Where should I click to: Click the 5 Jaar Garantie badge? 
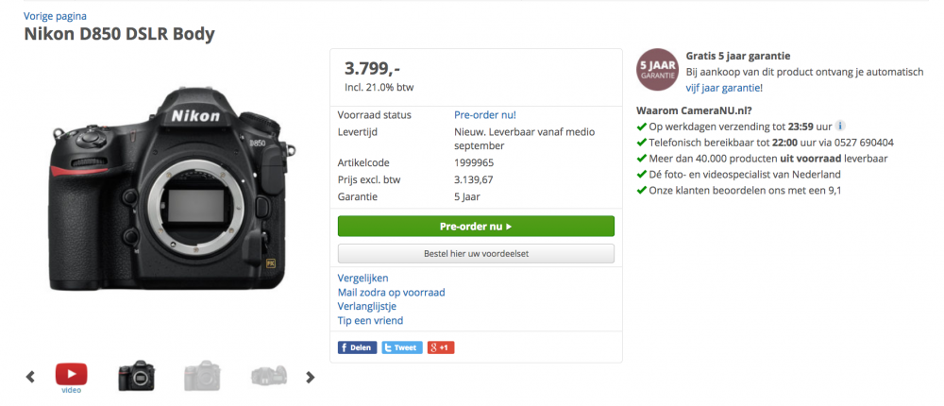pyautogui.click(x=657, y=69)
